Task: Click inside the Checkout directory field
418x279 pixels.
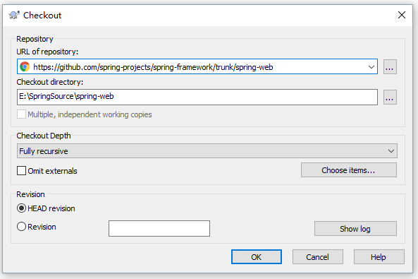Action: pyautogui.click(x=197, y=97)
